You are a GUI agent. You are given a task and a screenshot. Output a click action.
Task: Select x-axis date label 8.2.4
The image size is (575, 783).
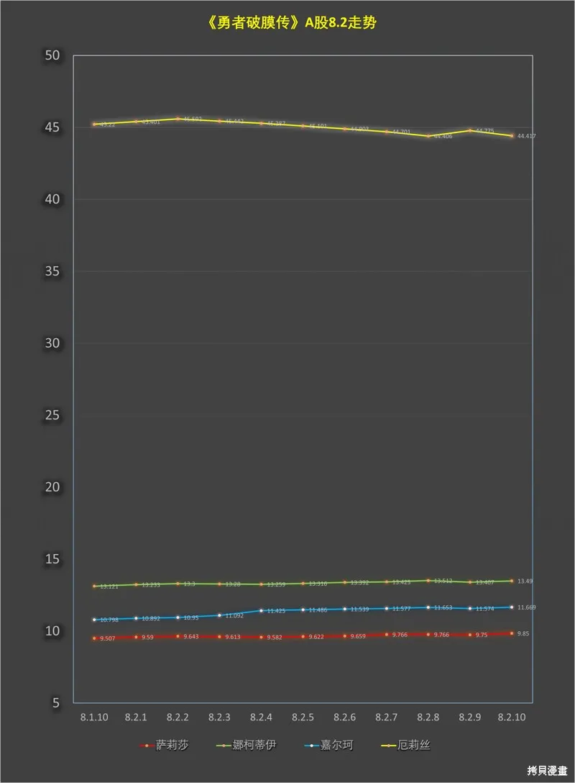(x=261, y=717)
